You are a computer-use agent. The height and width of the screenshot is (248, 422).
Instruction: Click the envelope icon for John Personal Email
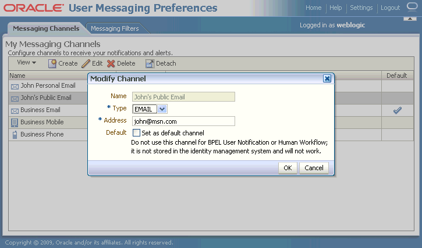tap(15, 87)
